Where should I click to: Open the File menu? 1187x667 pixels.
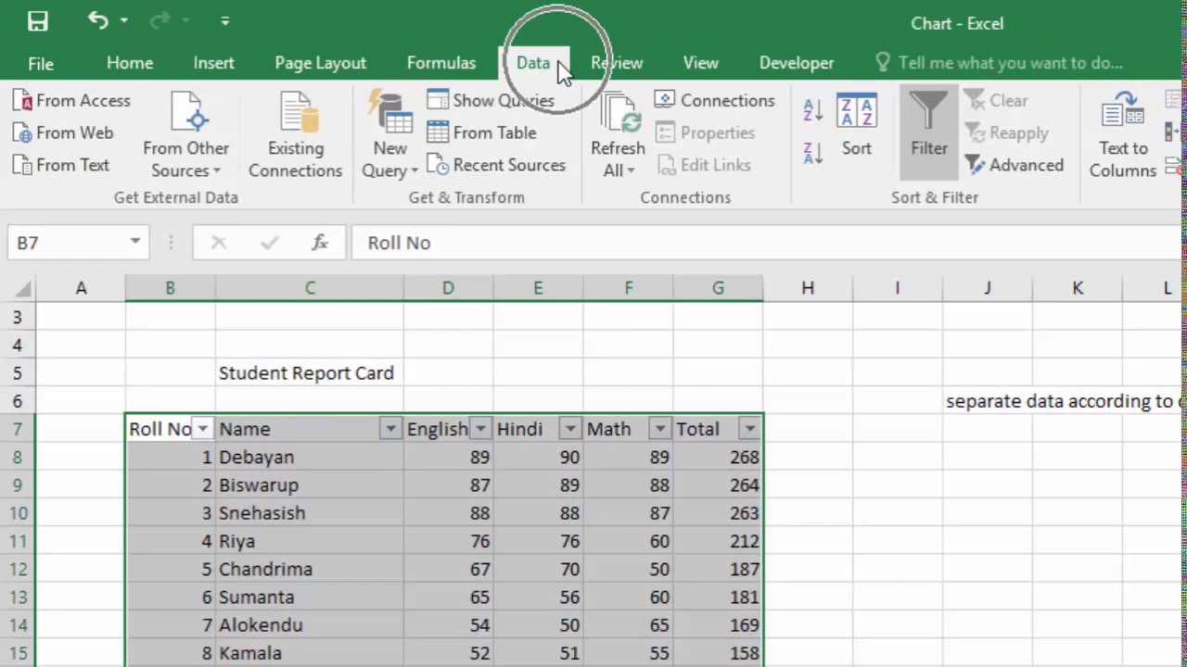[41, 63]
